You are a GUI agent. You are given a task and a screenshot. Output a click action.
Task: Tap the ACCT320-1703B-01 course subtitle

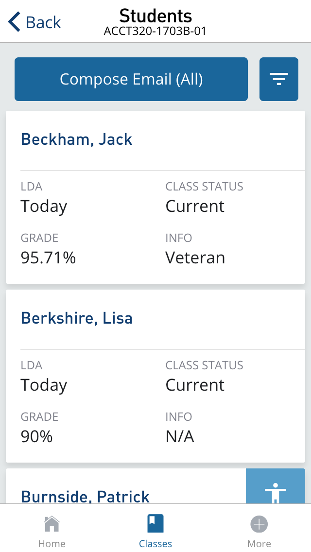[155, 32]
